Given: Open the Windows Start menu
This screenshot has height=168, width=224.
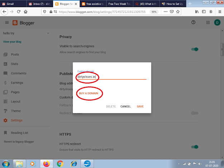Looking at the screenshot, I should [x=6, y=164].
